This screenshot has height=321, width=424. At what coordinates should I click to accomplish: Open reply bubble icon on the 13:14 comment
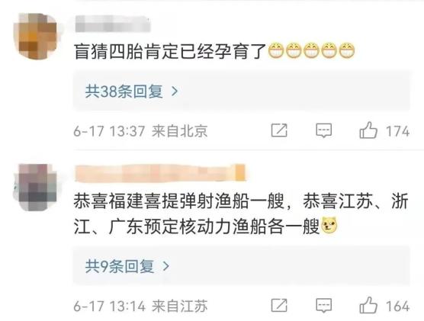click(323, 306)
